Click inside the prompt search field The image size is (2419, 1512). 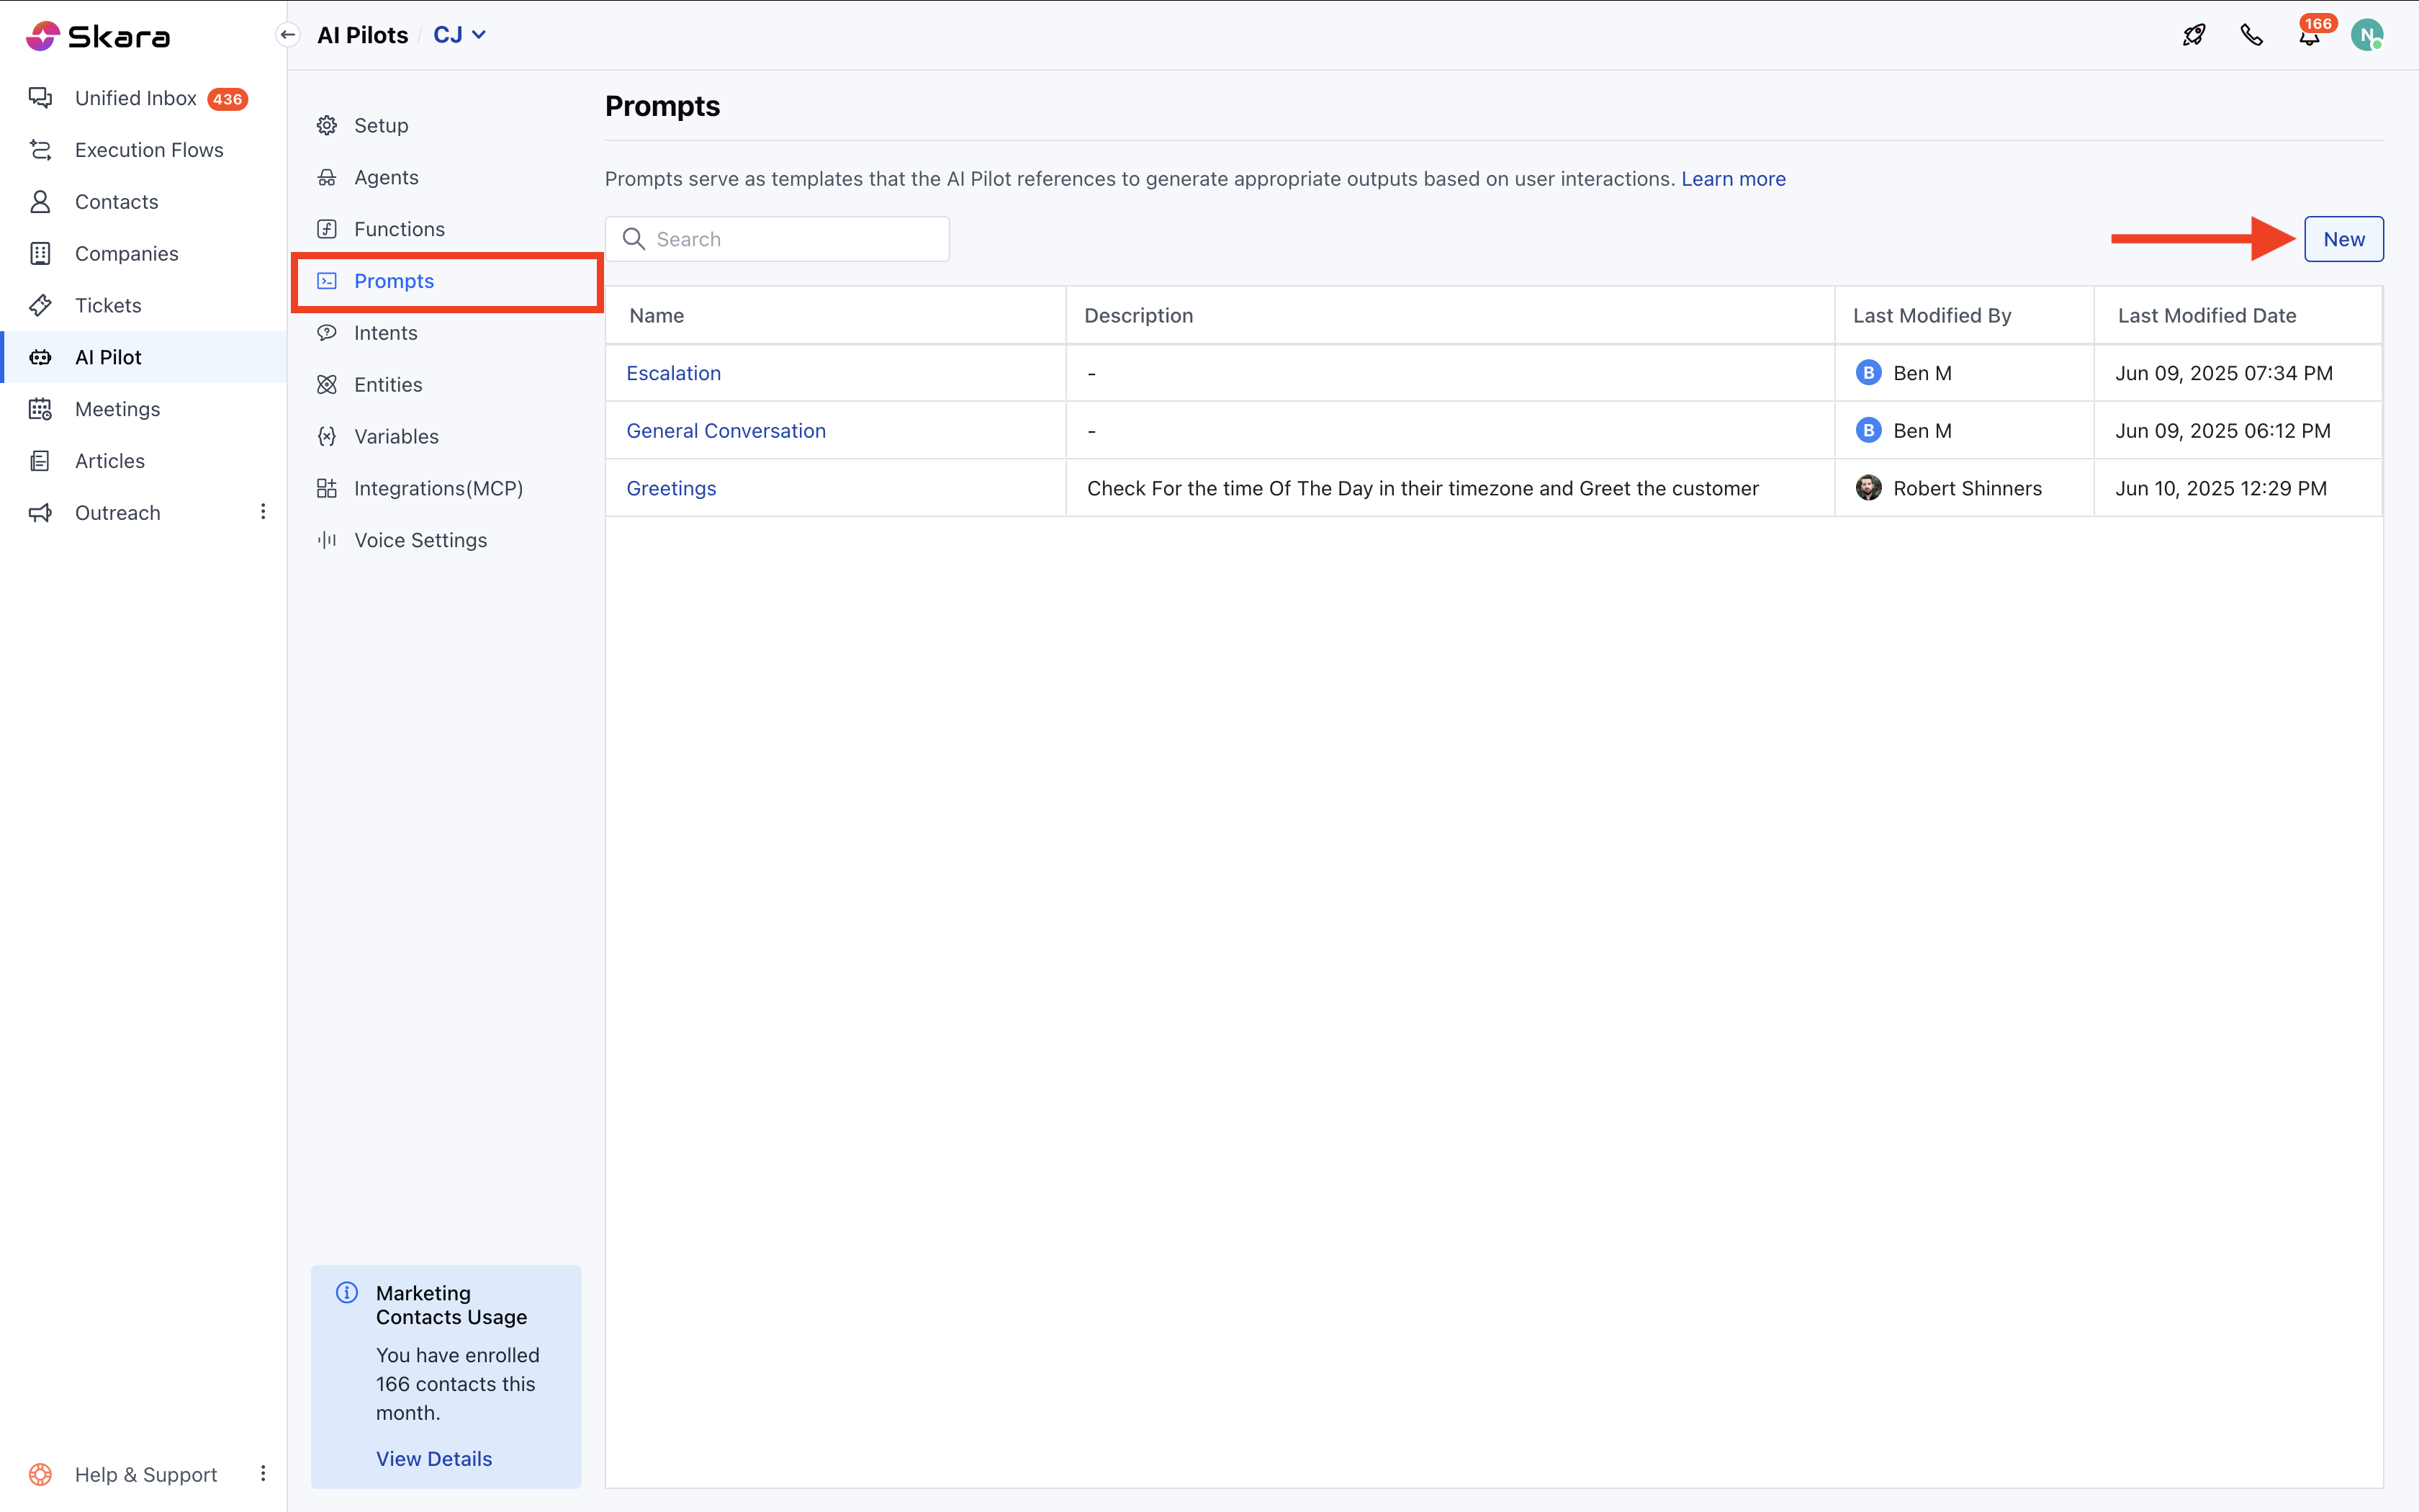pos(777,238)
